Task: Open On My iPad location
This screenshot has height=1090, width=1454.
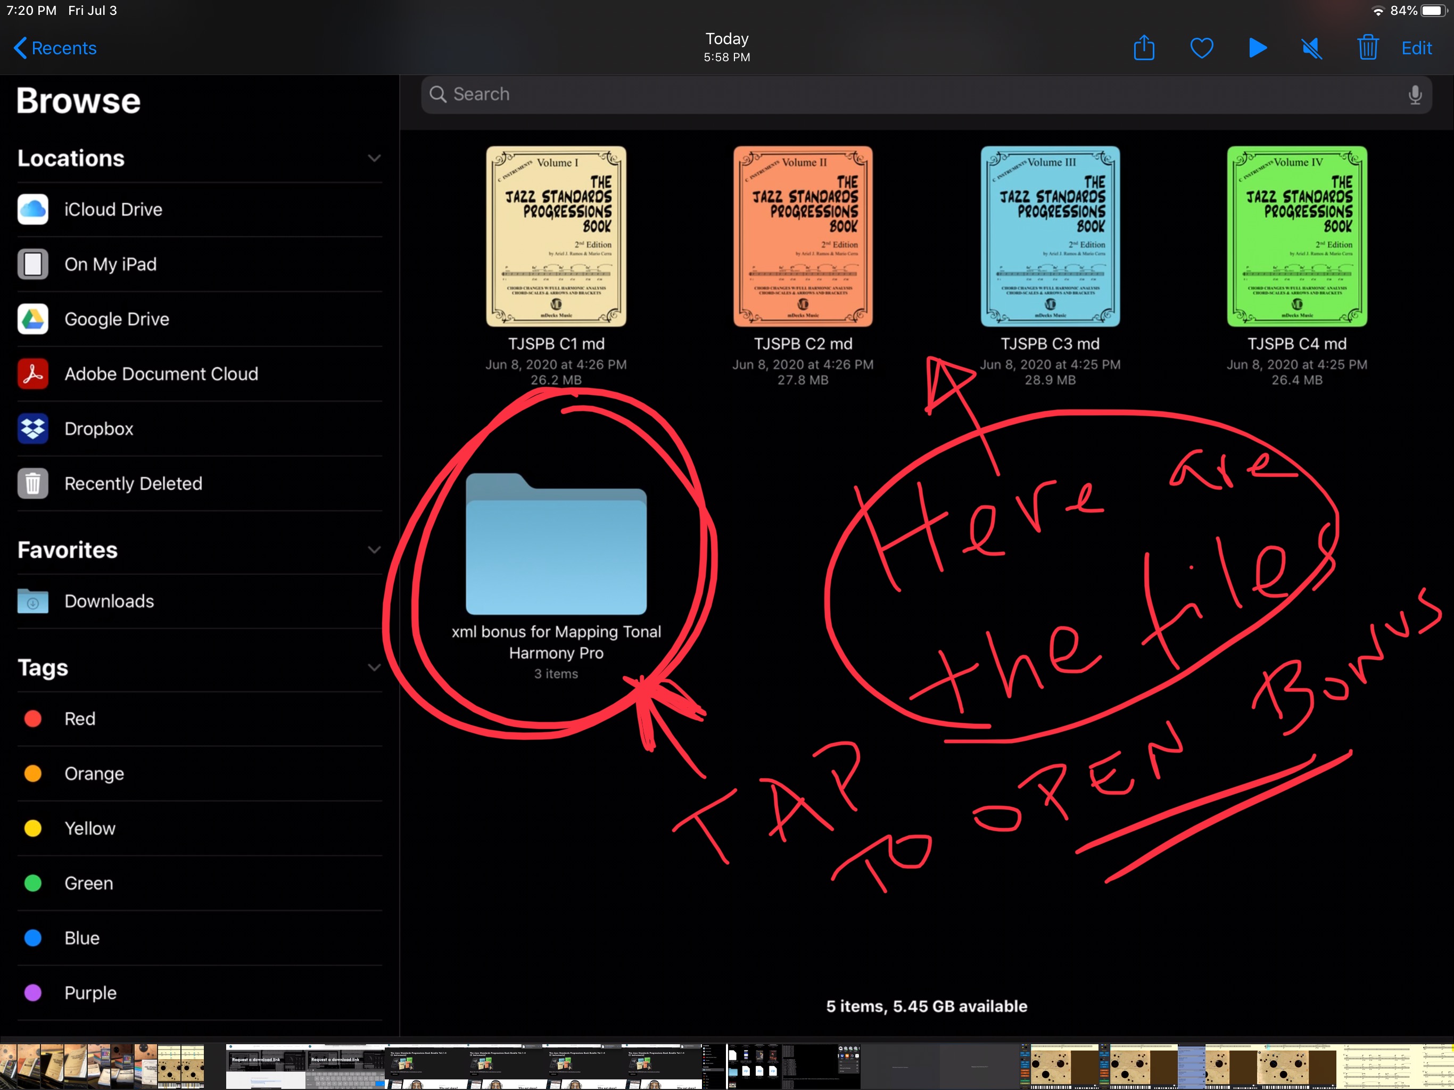Action: click(200, 265)
